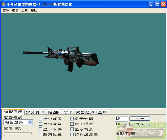Click the width value field beside 拉宽
The height and width of the screenshot is (140, 167).
pos(121,119)
